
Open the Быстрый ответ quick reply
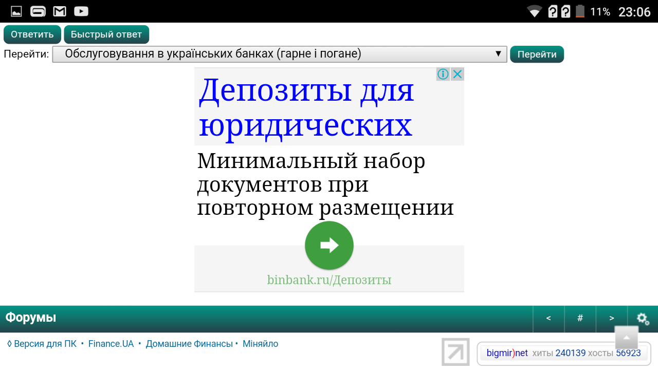point(106,34)
